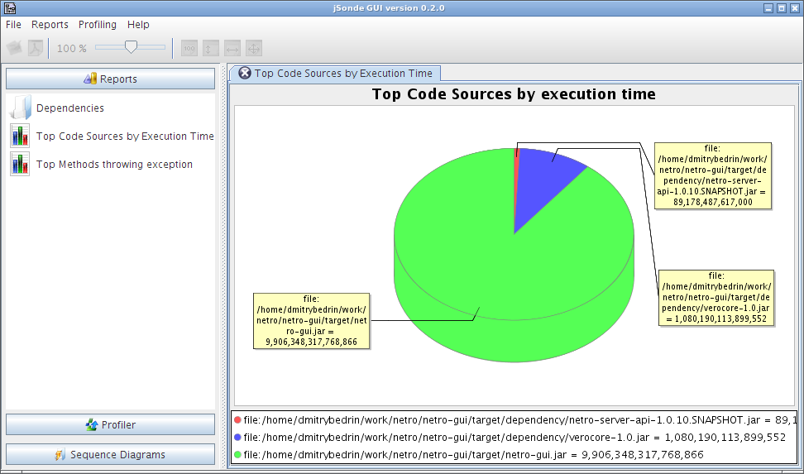Click the Dependencies folder icon

(20, 108)
